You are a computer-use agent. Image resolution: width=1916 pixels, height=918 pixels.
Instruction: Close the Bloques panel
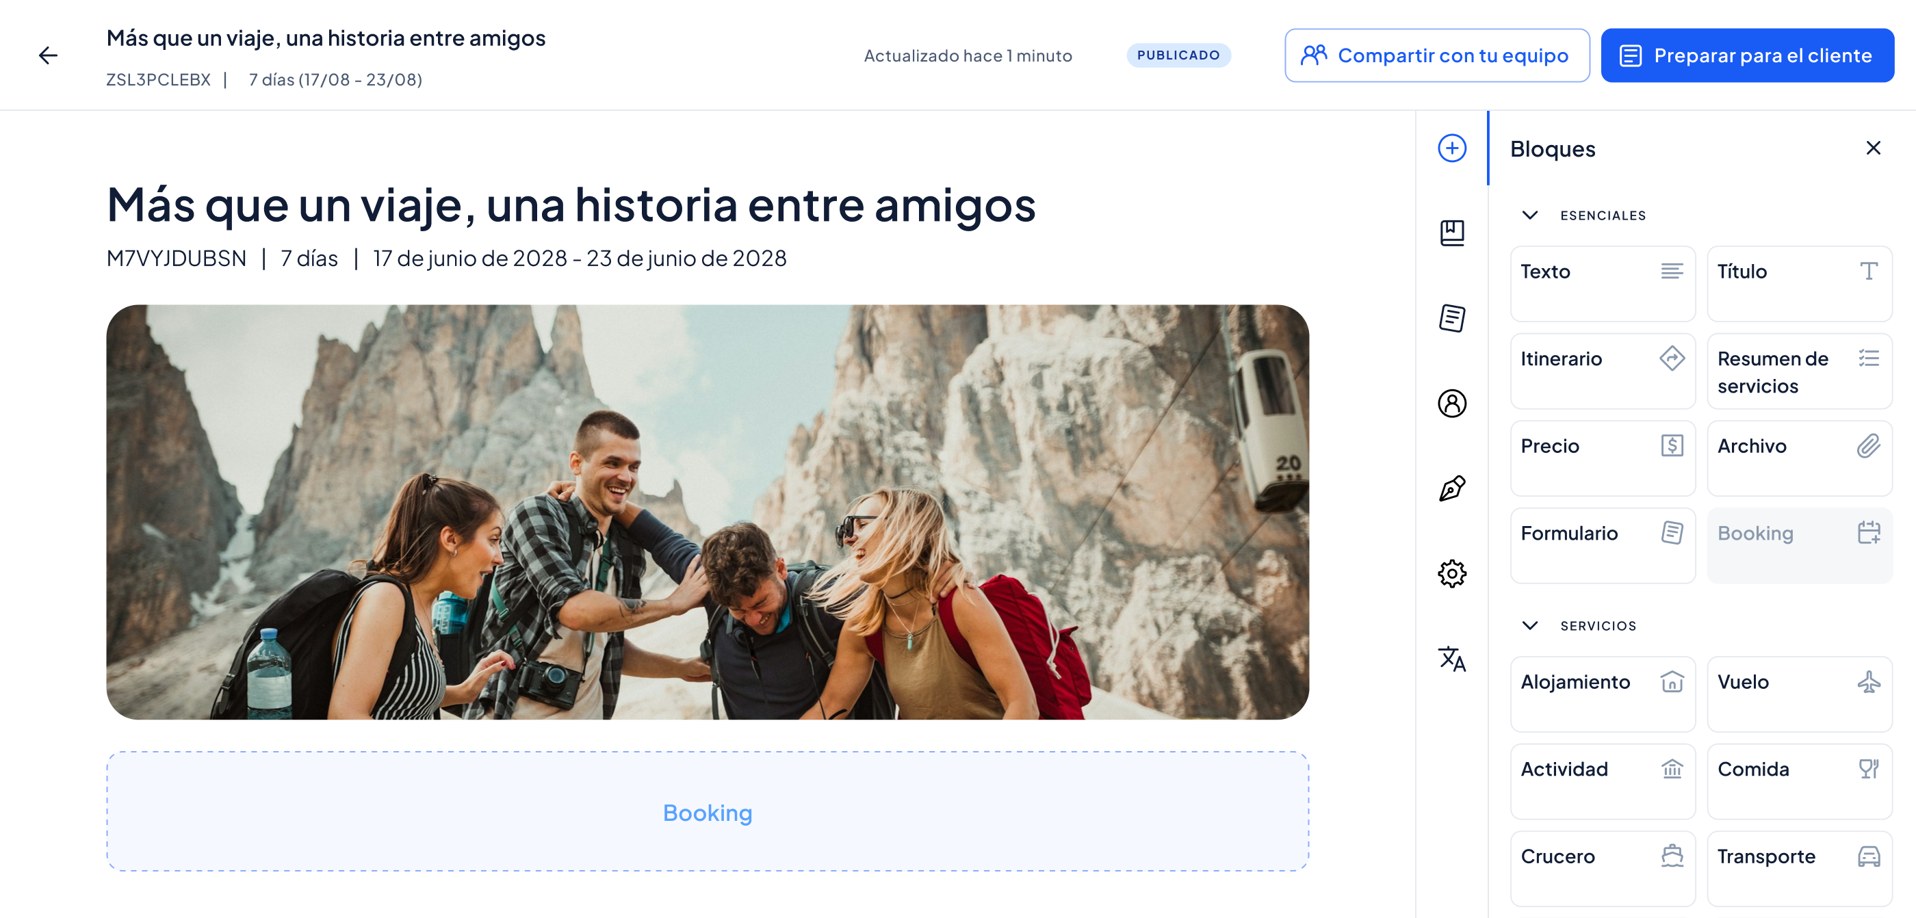[1873, 148]
